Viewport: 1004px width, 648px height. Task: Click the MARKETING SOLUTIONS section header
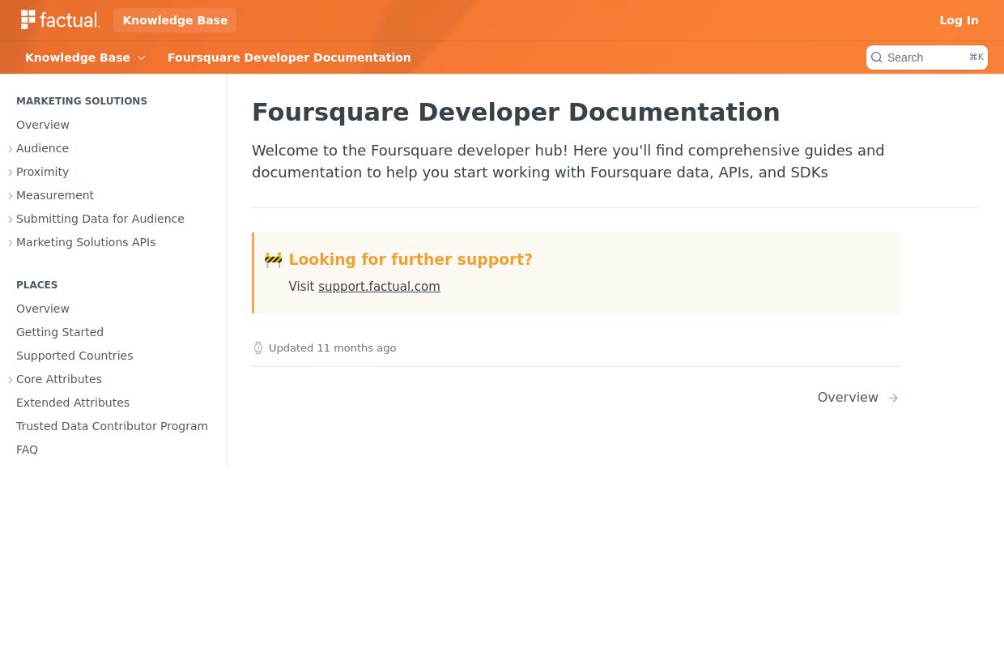coord(82,101)
